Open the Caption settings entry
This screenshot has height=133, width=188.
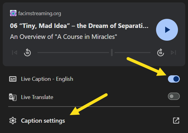point(94,121)
